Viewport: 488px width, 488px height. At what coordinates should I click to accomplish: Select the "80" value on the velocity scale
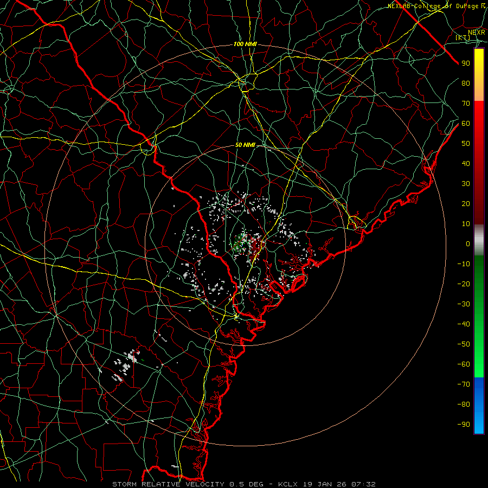pyautogui.click(x=466, y=83)
